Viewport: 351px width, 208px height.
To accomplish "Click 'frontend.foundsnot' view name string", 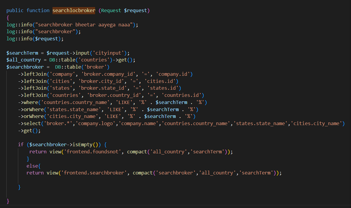I will coord(93,152).
